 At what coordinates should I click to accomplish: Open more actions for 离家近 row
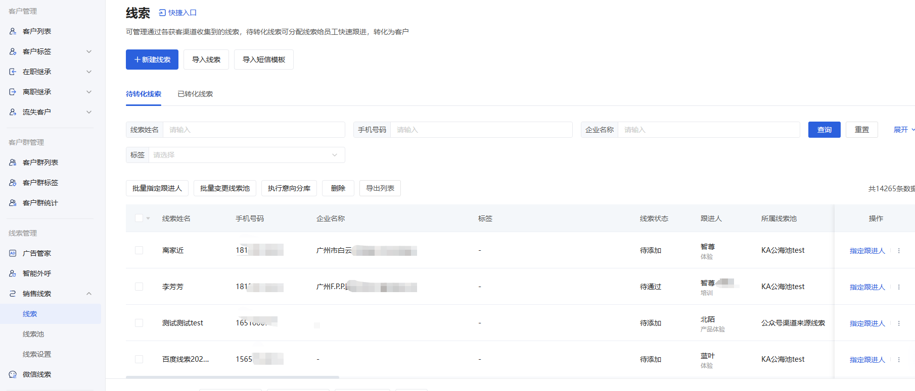pyautogui.click(x=899, y=251)
